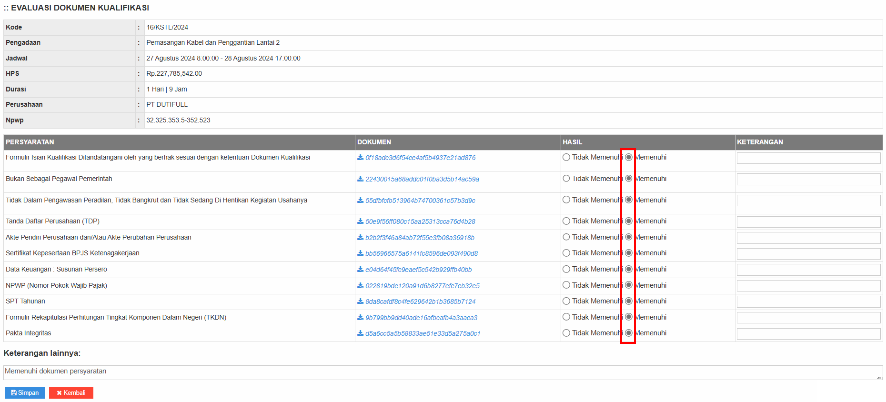The image size is (886, 402).
Task: Open document link 55dfbfcfb513964b74700361c57b3d9c
Action: 420,201
